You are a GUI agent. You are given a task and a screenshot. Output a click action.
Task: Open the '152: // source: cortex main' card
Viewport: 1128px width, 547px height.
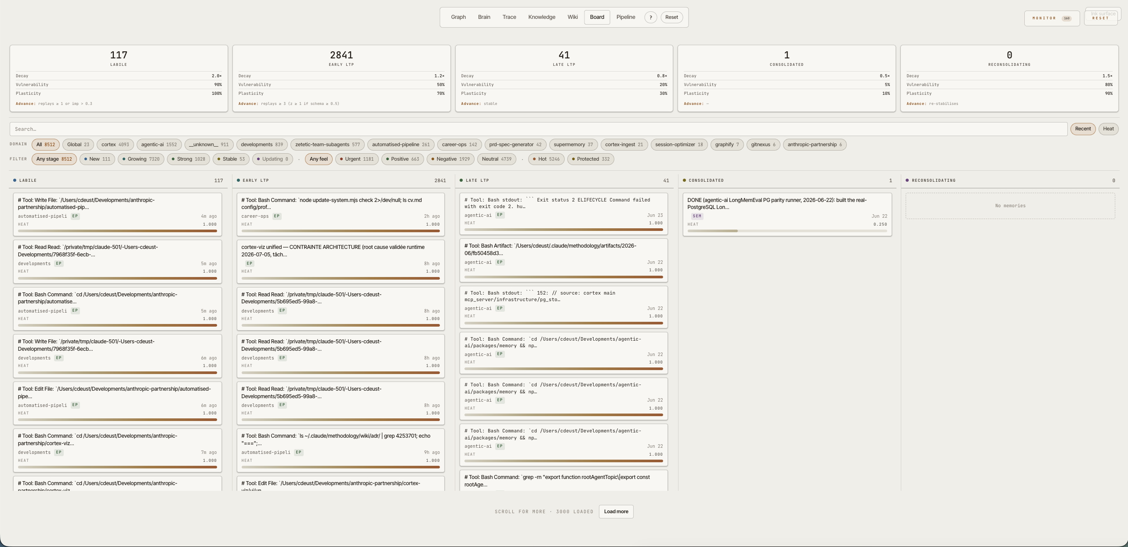[564, 307]
